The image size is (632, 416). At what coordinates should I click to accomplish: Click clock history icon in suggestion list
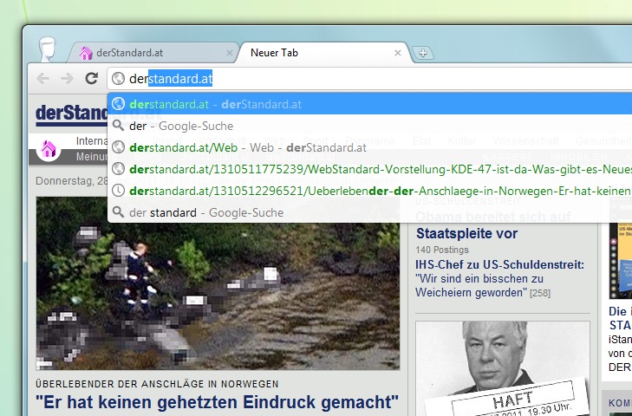point(118,191)
